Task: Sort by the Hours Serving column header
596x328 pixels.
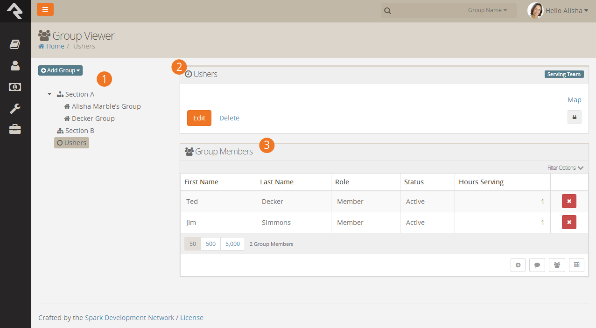Action: tap(481, 182)
